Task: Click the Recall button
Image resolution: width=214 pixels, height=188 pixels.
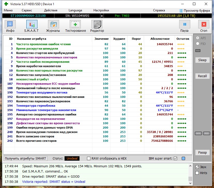Action: [x=202, y=76]
